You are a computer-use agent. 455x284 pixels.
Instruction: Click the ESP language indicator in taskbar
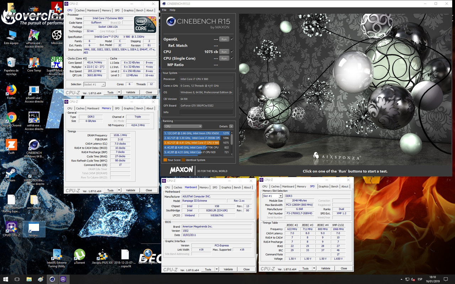coord(420,279)
